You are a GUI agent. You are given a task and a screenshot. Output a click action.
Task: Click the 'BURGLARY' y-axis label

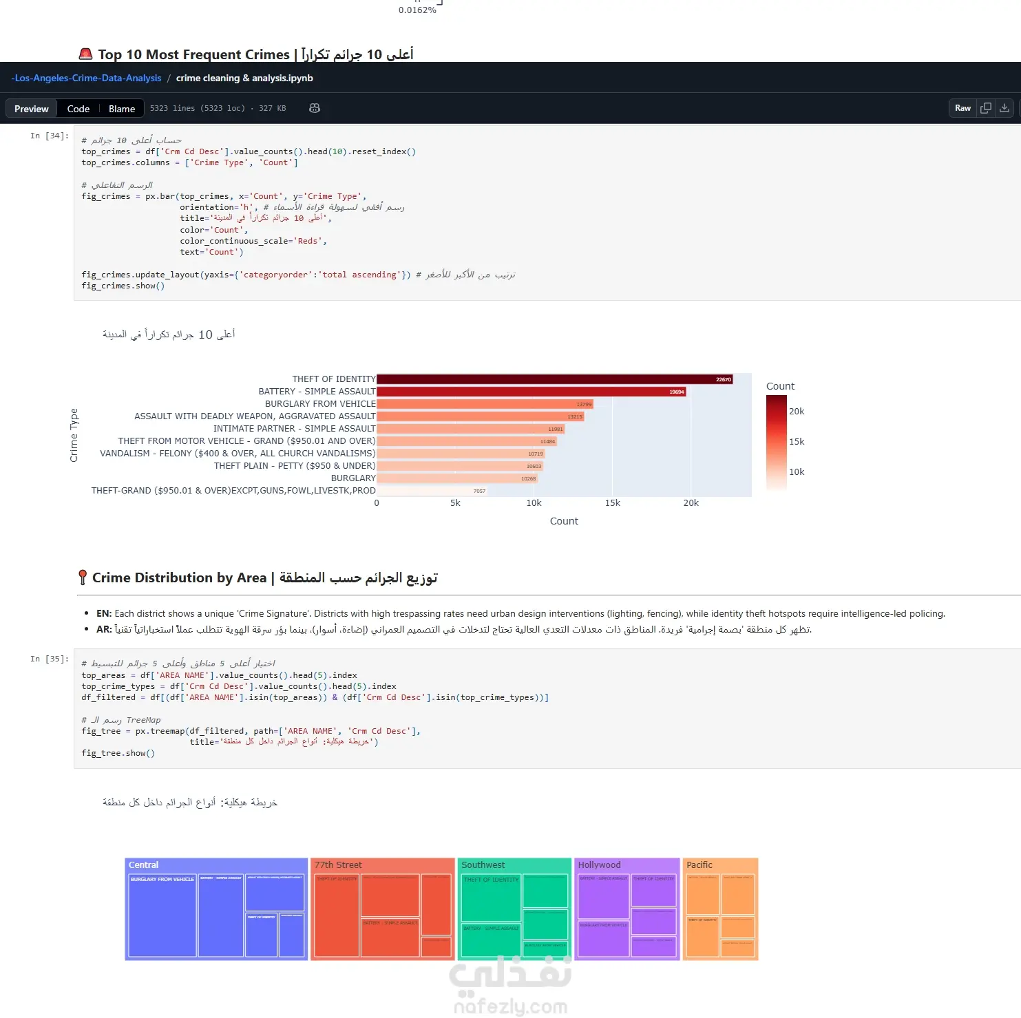(353, 478)
